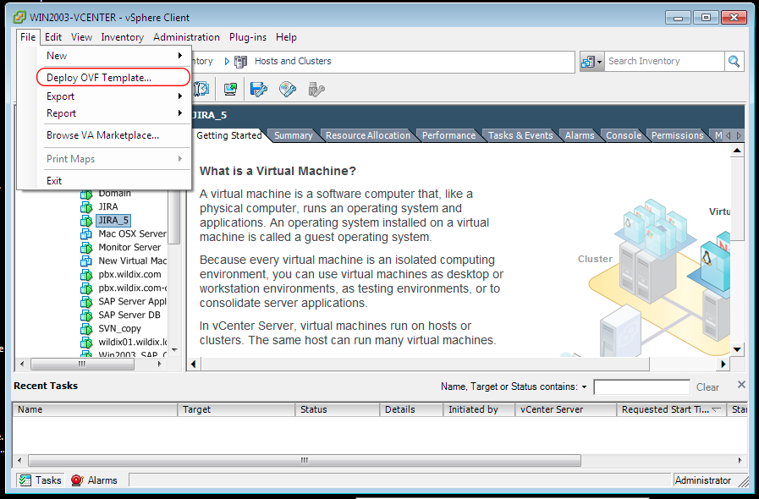Click the content pane scroll-down arrow
The image size is (759, 499).
pos(737,349)
